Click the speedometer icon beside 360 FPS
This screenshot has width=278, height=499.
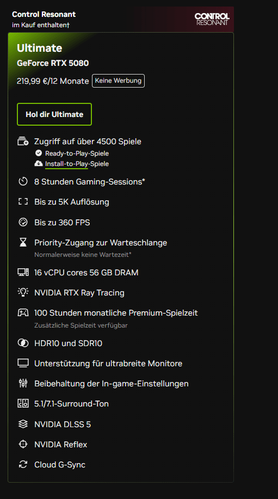[23, 222]
